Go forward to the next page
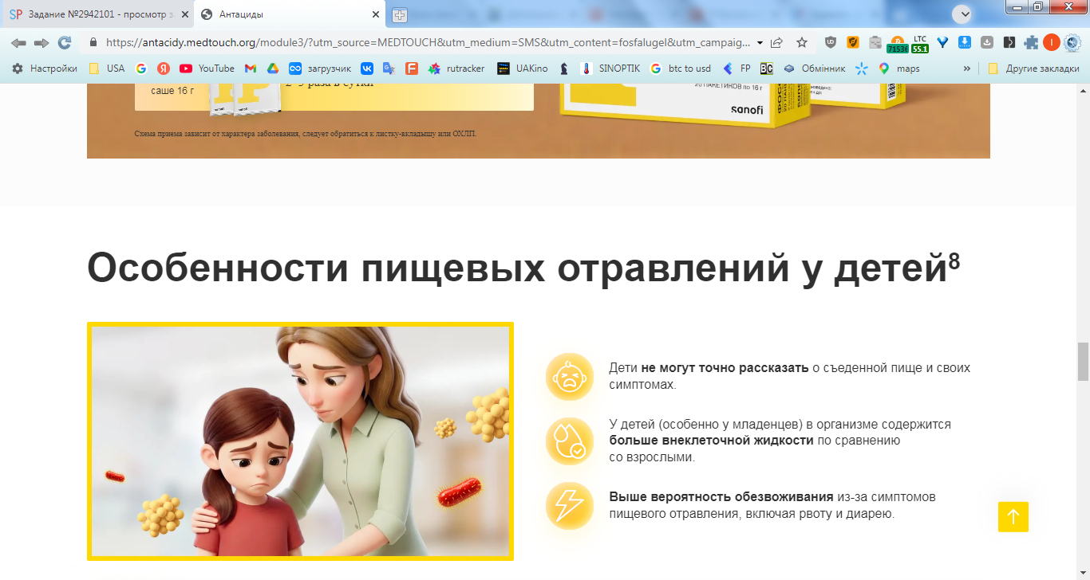This screenshot has height=580, width=1090. [41, 43]
